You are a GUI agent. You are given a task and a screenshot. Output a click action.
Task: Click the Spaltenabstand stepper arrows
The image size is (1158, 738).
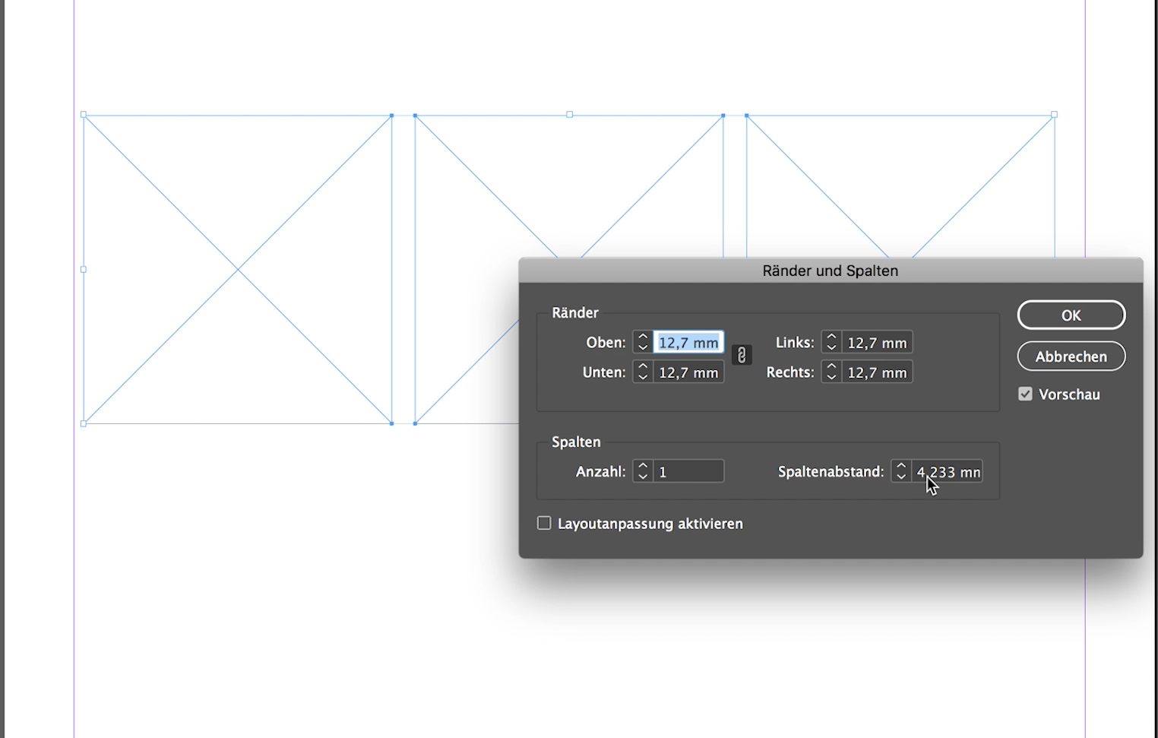click(x=901, y=471)
